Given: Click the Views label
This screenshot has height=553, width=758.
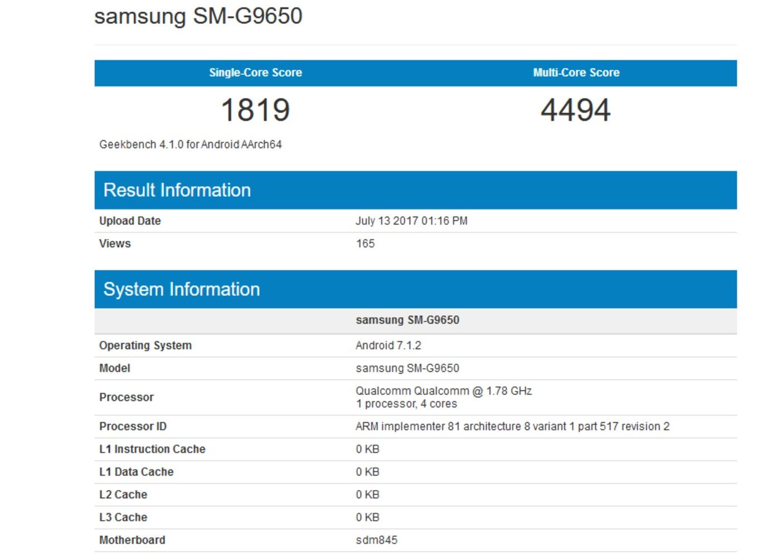Looking at the screenshot, I should point(115,243).
